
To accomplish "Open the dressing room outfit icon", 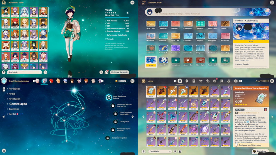I will pos(106,72).
